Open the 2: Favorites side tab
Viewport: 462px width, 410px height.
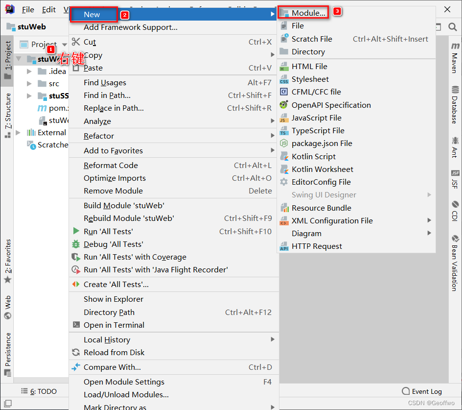tap(8, 261)
